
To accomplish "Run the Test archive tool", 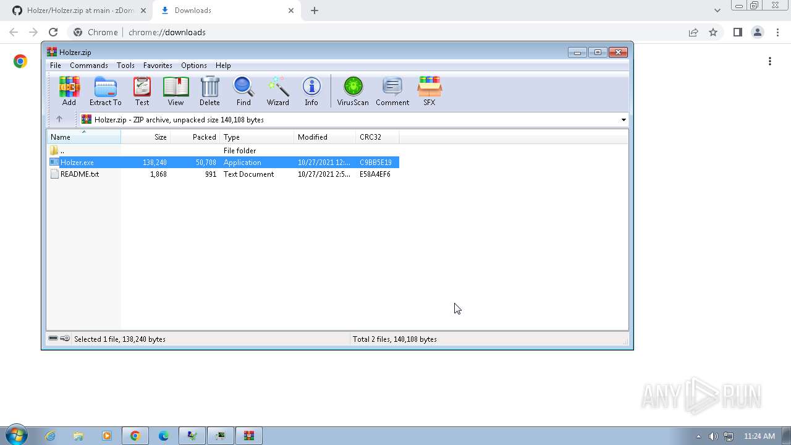I will (142, 91).
